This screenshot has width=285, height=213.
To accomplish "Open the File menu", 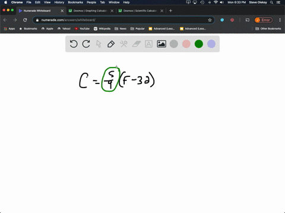I will [x=29, y=2].
